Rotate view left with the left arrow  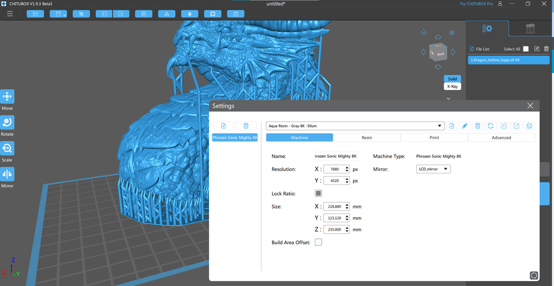[423, 52]
